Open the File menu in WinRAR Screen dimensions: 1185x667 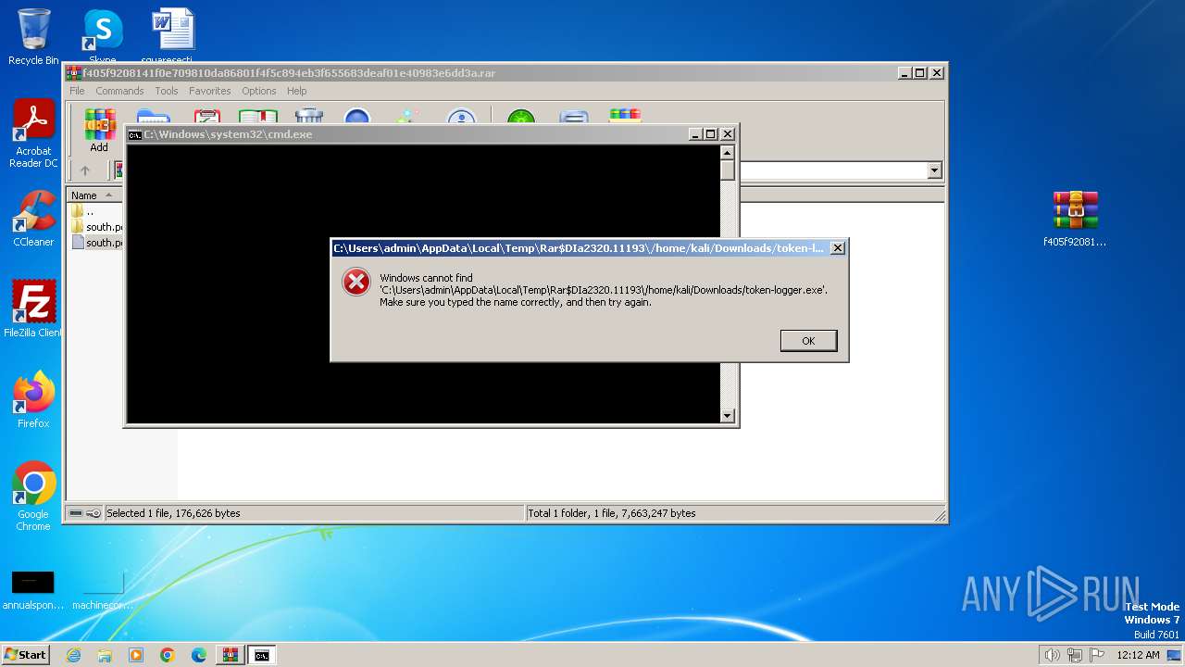coord(77,91)
